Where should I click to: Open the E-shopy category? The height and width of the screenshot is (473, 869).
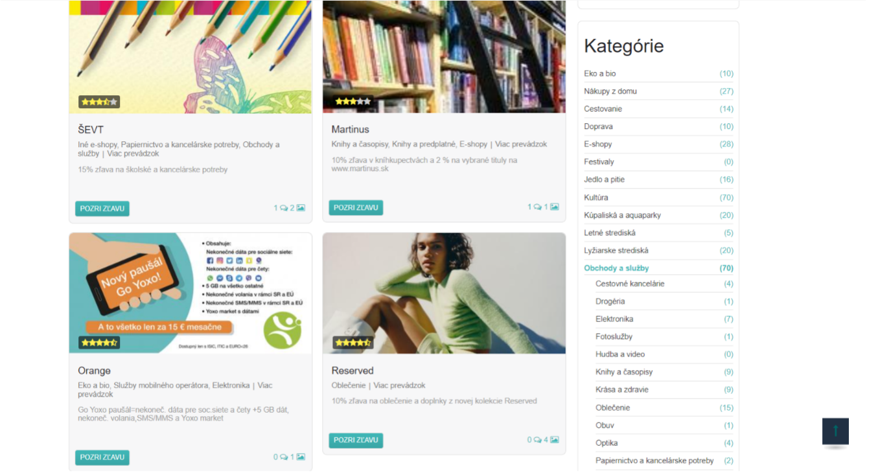pos(597,144)
